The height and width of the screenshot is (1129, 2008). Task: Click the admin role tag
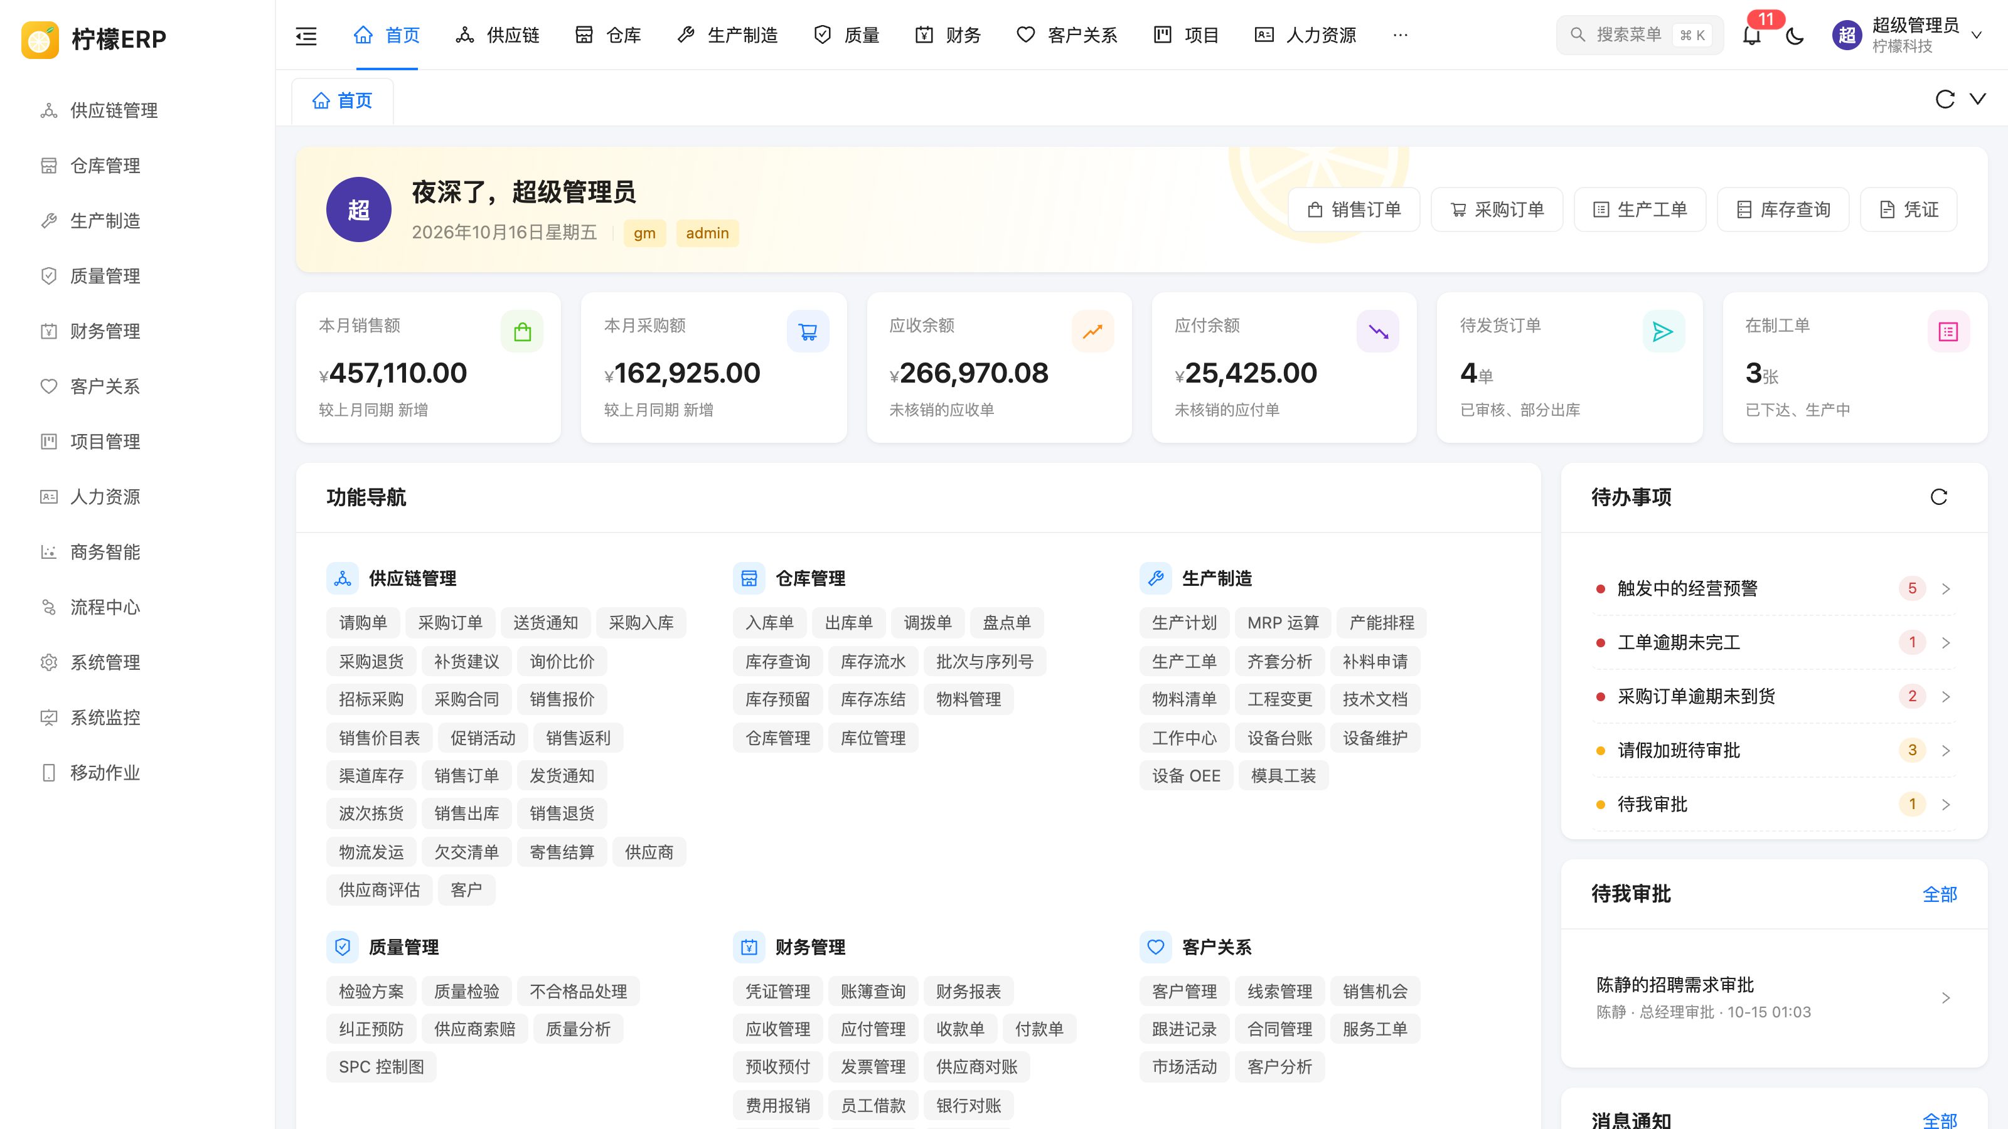click(x=707, y=233)
